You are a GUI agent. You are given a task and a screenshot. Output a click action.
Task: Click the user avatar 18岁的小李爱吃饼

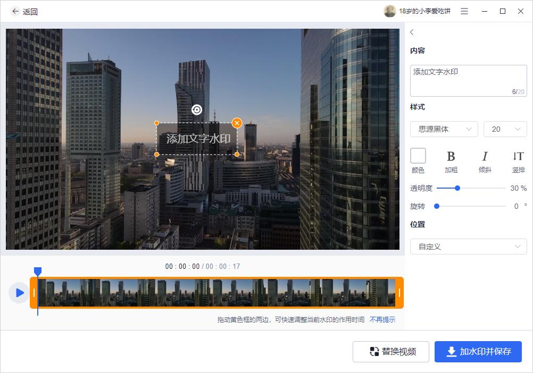pos(389,11)
